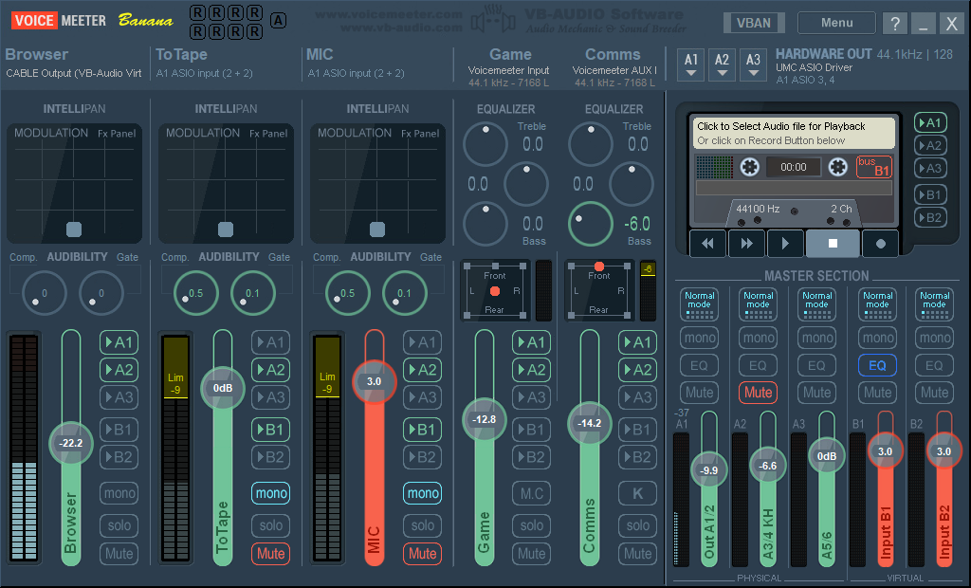The height and width of the screenshot is (588, 971).
Task: Select the Browser input device label
Action: pos(74,73)
